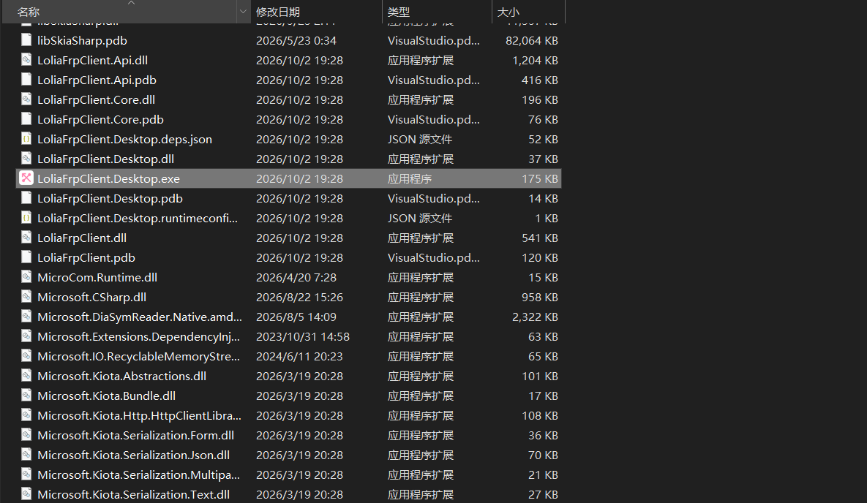Select the file name Microsoft.Kiota.Http.HttpClientLibra...
The height and width of the screenshot is (503, 867).
[139, 416]
